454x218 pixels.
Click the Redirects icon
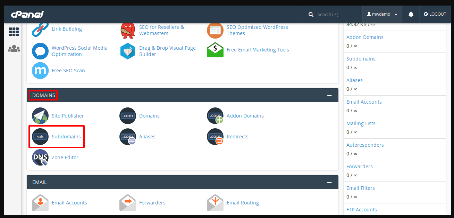pos(215,136)
